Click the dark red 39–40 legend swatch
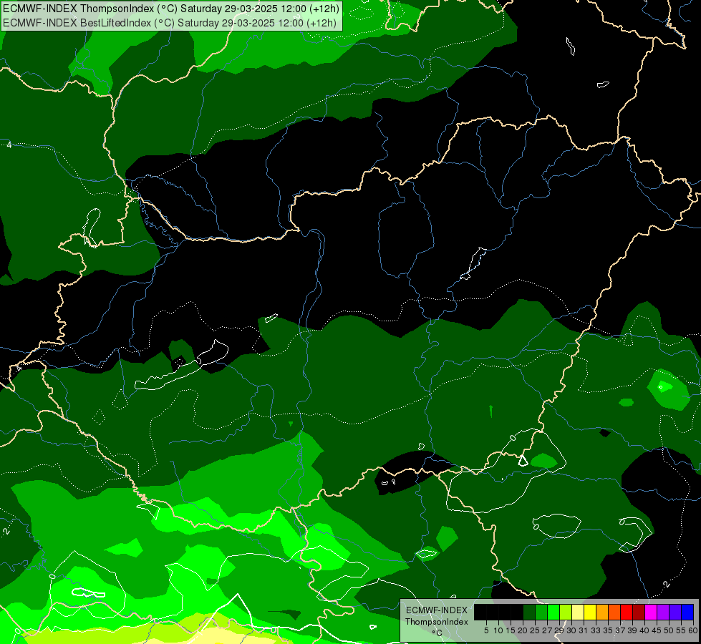 639,612
